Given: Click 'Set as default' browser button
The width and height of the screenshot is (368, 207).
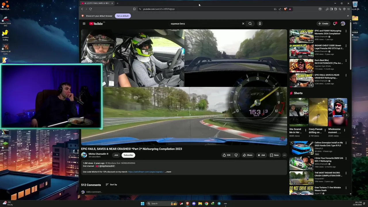Looking at the screenshot, I should 123,16.
